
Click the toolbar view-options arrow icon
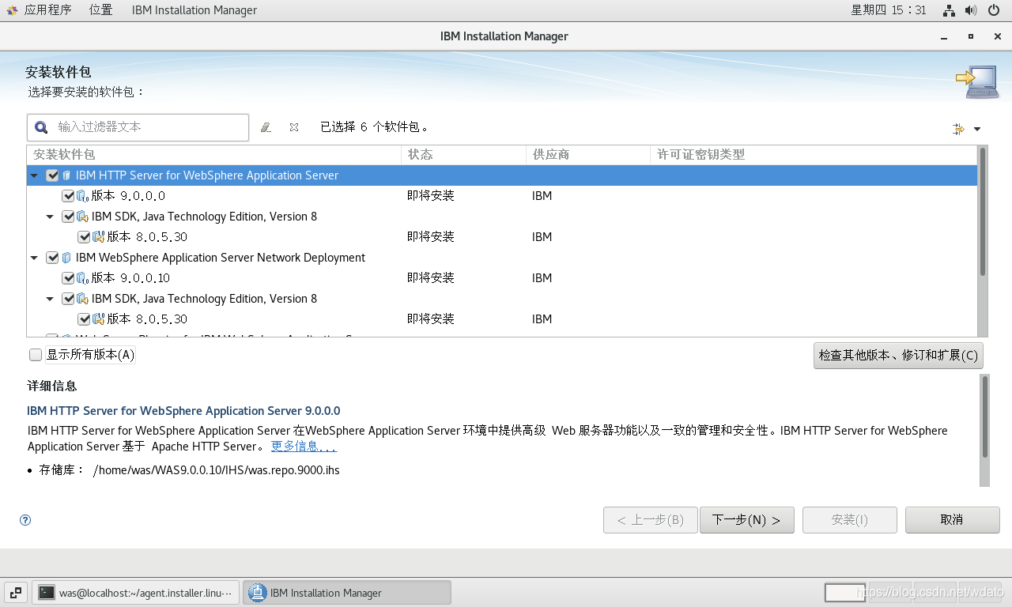click(959, 129)
